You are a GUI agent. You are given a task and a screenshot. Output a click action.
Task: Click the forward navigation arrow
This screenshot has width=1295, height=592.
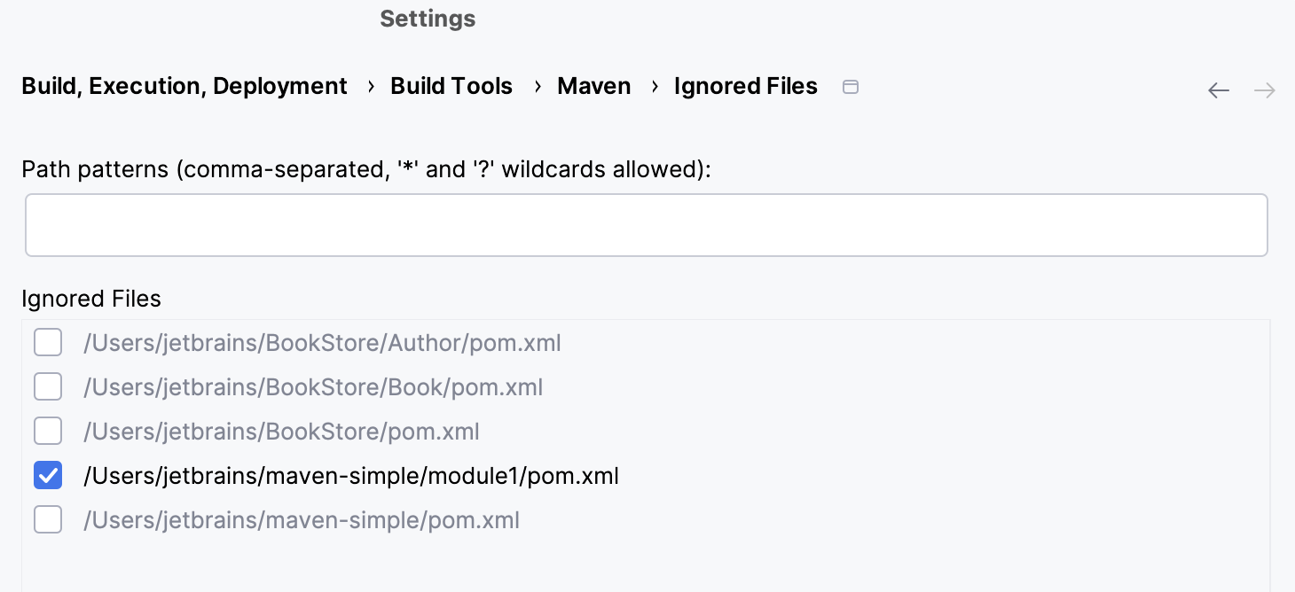1264,90
